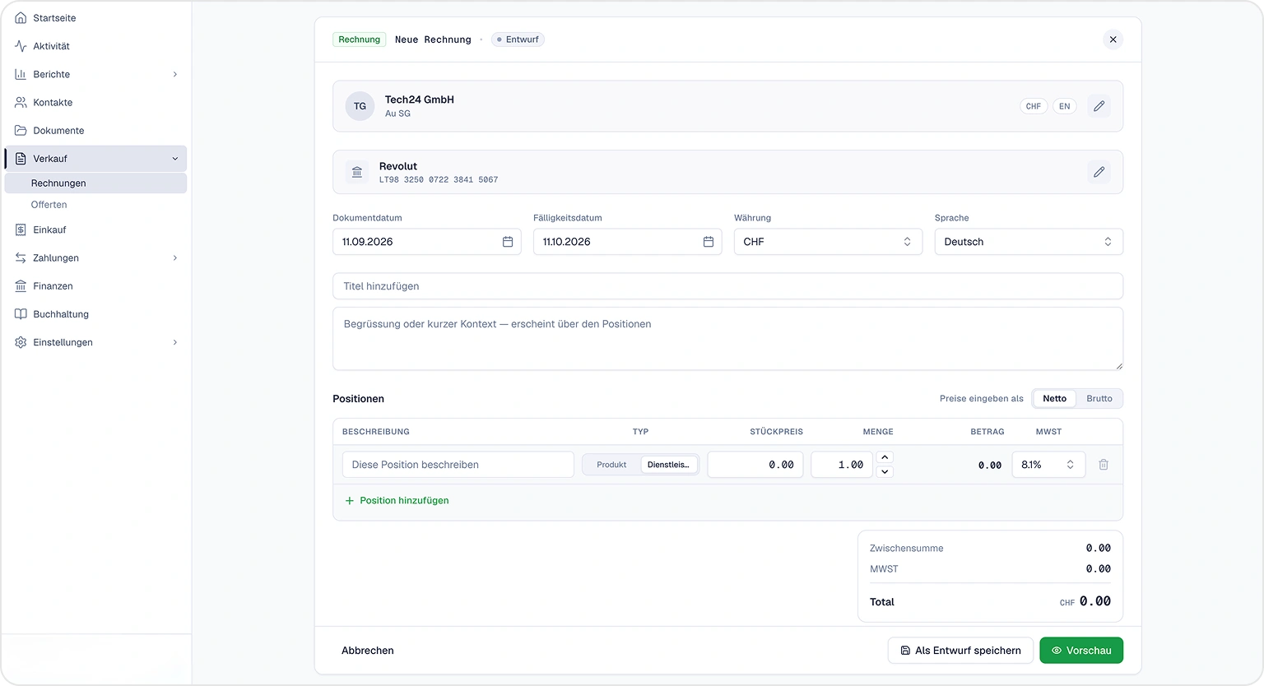The height and width of the screenshot is (686, 1264).
Task: Click the Diese Position beschreiben field
Action: click(458, 465)
